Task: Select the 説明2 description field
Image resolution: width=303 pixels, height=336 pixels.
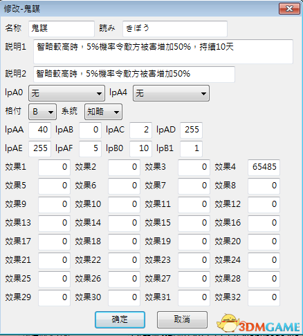Action: [x=134, y=75]
